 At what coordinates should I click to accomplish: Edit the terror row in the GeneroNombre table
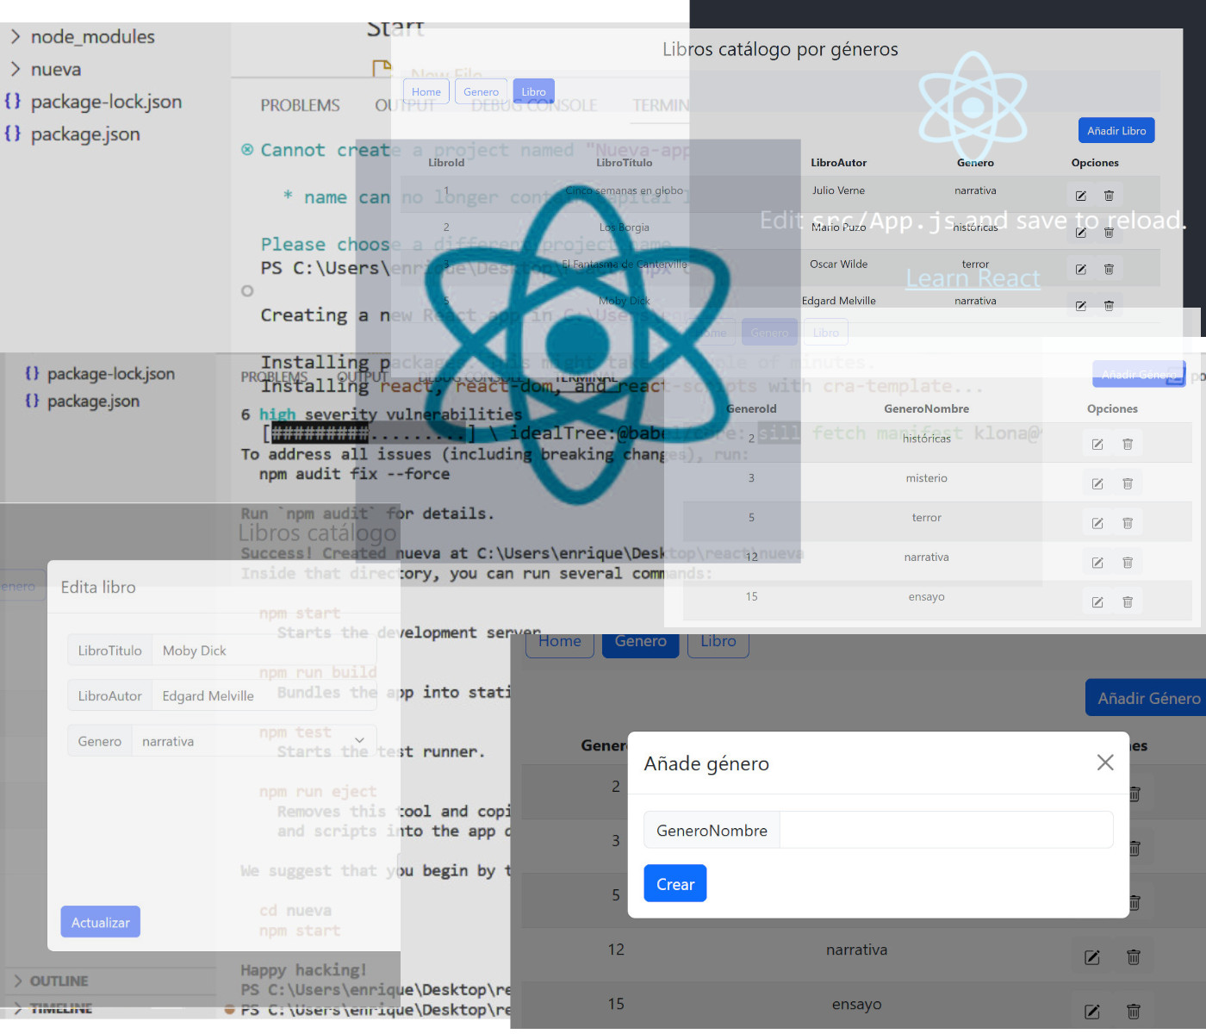[x=1097, y=523]
